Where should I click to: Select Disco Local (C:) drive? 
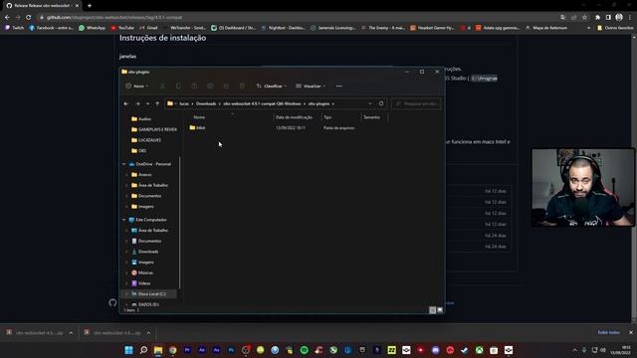(x=148, y=294)
